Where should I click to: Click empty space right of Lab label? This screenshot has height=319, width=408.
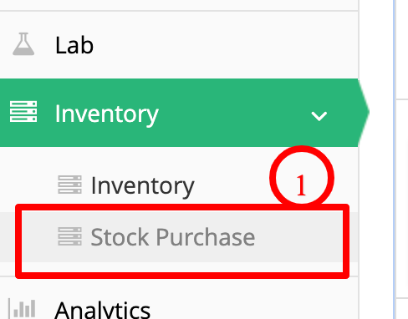(x=223, y=45)
